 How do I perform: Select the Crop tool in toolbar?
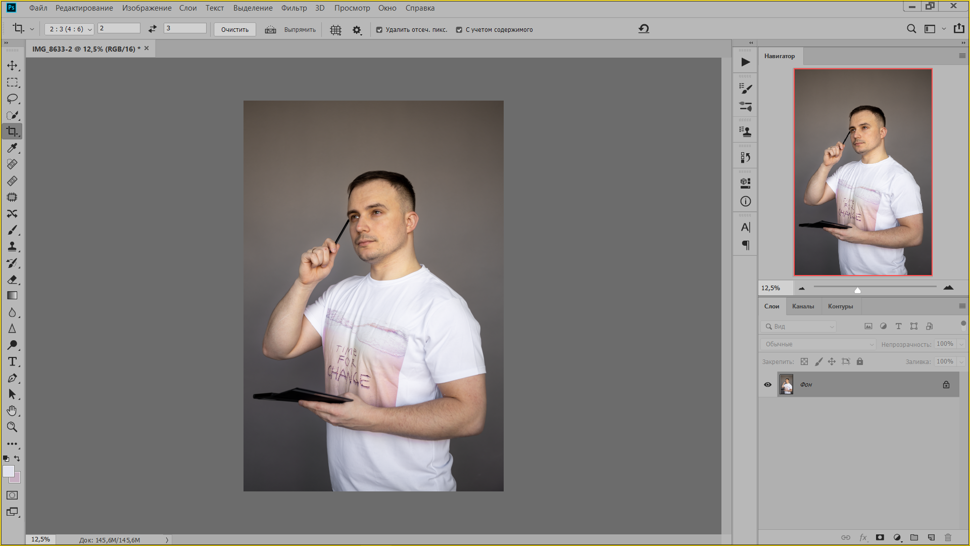[12, 131]
